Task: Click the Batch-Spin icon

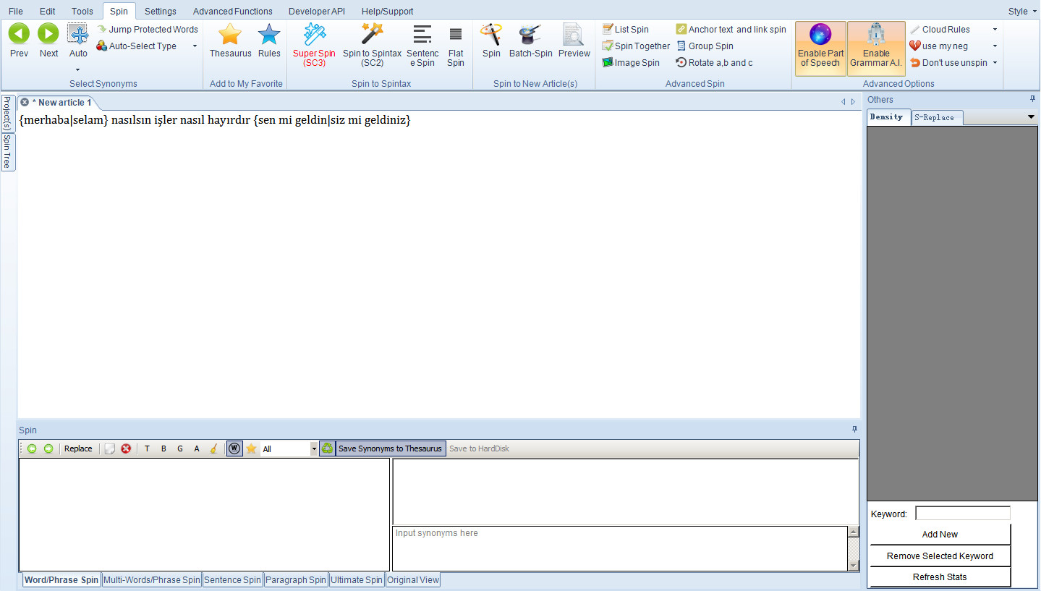Action: pos(530,35)
